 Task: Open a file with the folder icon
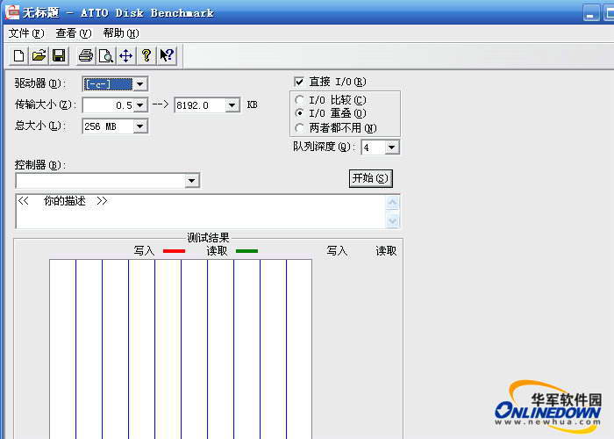point(39,55)
